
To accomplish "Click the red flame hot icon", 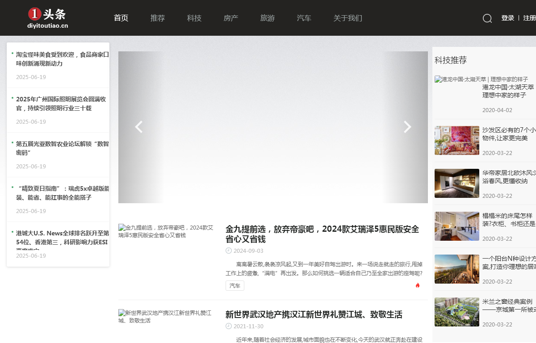I will pyautogui.click(x=418, y=285).
